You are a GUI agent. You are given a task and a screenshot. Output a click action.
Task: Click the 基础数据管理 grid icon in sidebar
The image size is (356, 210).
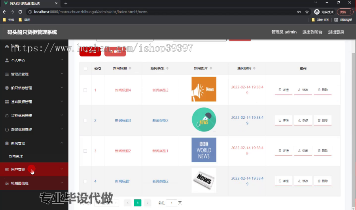(x=7, y=102)
